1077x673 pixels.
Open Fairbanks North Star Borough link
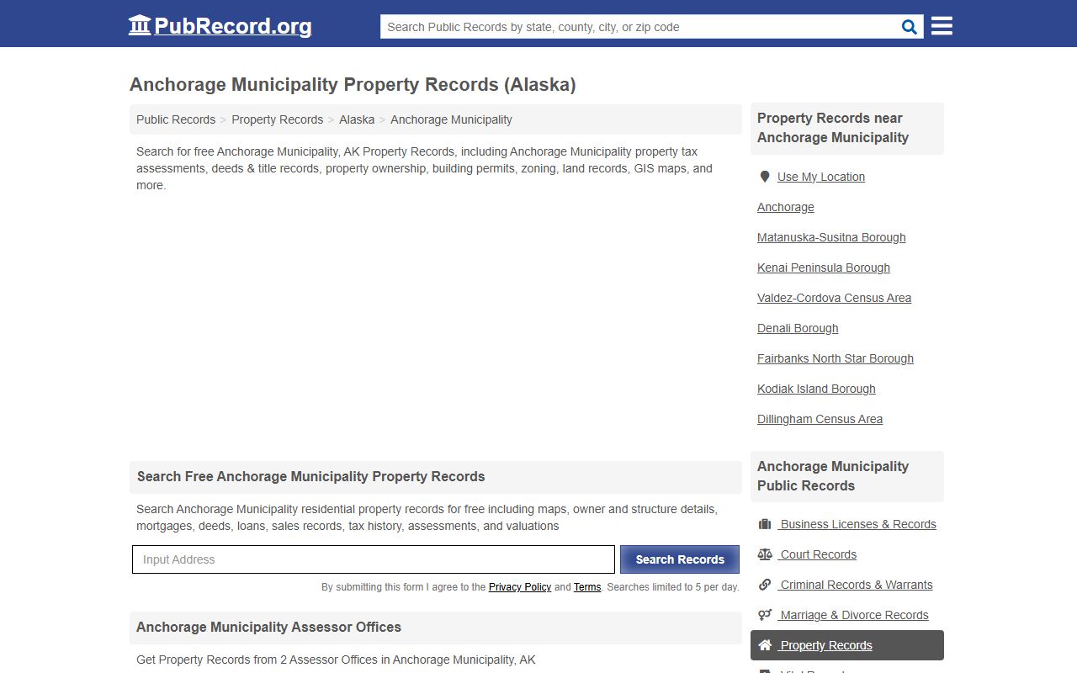[836, 358]
